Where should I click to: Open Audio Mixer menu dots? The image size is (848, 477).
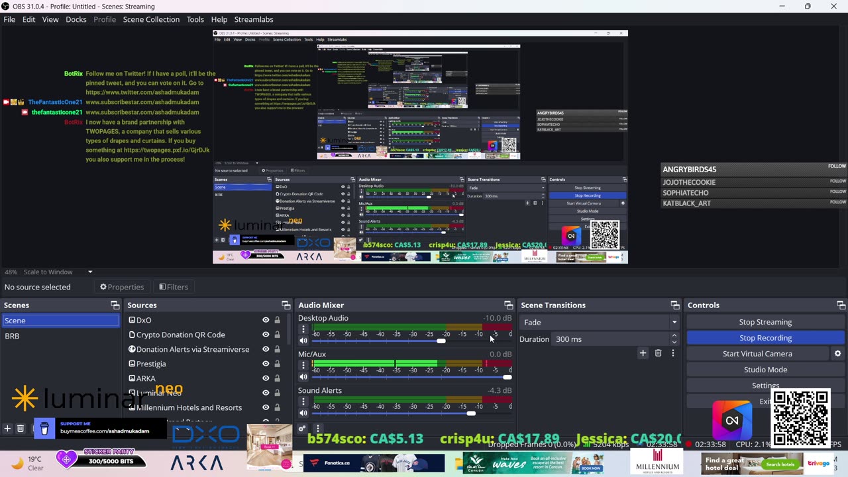click(x=317, y=429)
